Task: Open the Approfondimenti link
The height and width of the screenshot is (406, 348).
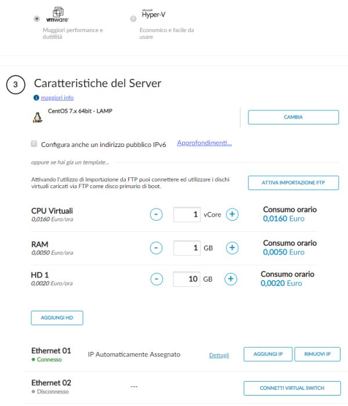Action: (x=204, y=143)
